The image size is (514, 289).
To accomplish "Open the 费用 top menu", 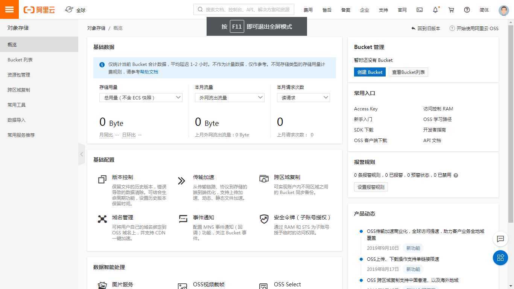I will [308, 10].
